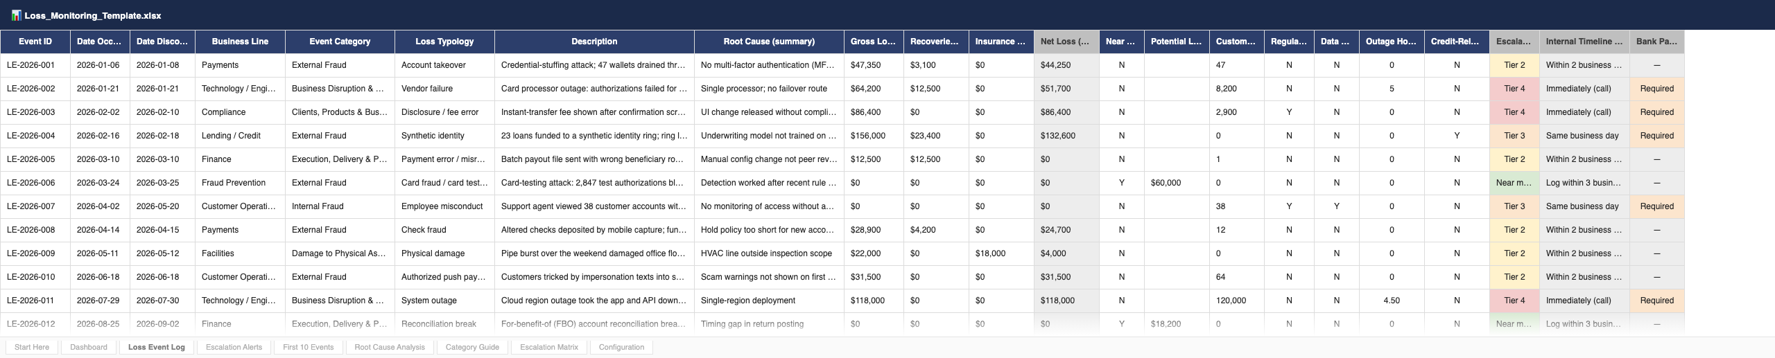The width and height of the screenshot is (1775, 358).
Task: Select cell LE-2026-001
Action: [x=35, y=65]
